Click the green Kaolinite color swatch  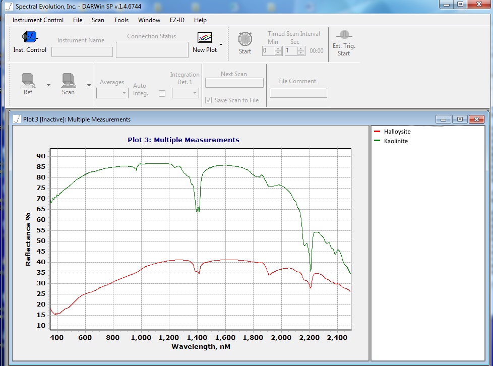(x=376, y=141)
